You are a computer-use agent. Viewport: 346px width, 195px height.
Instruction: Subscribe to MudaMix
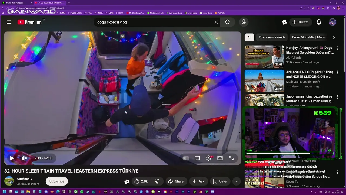(57, 181)
